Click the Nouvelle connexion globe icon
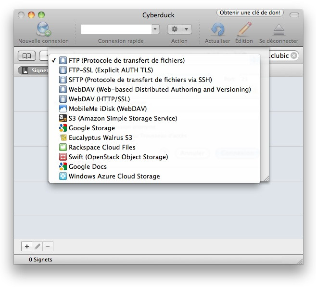Screen dimensions: 316x287 click(x=43, y=29)
